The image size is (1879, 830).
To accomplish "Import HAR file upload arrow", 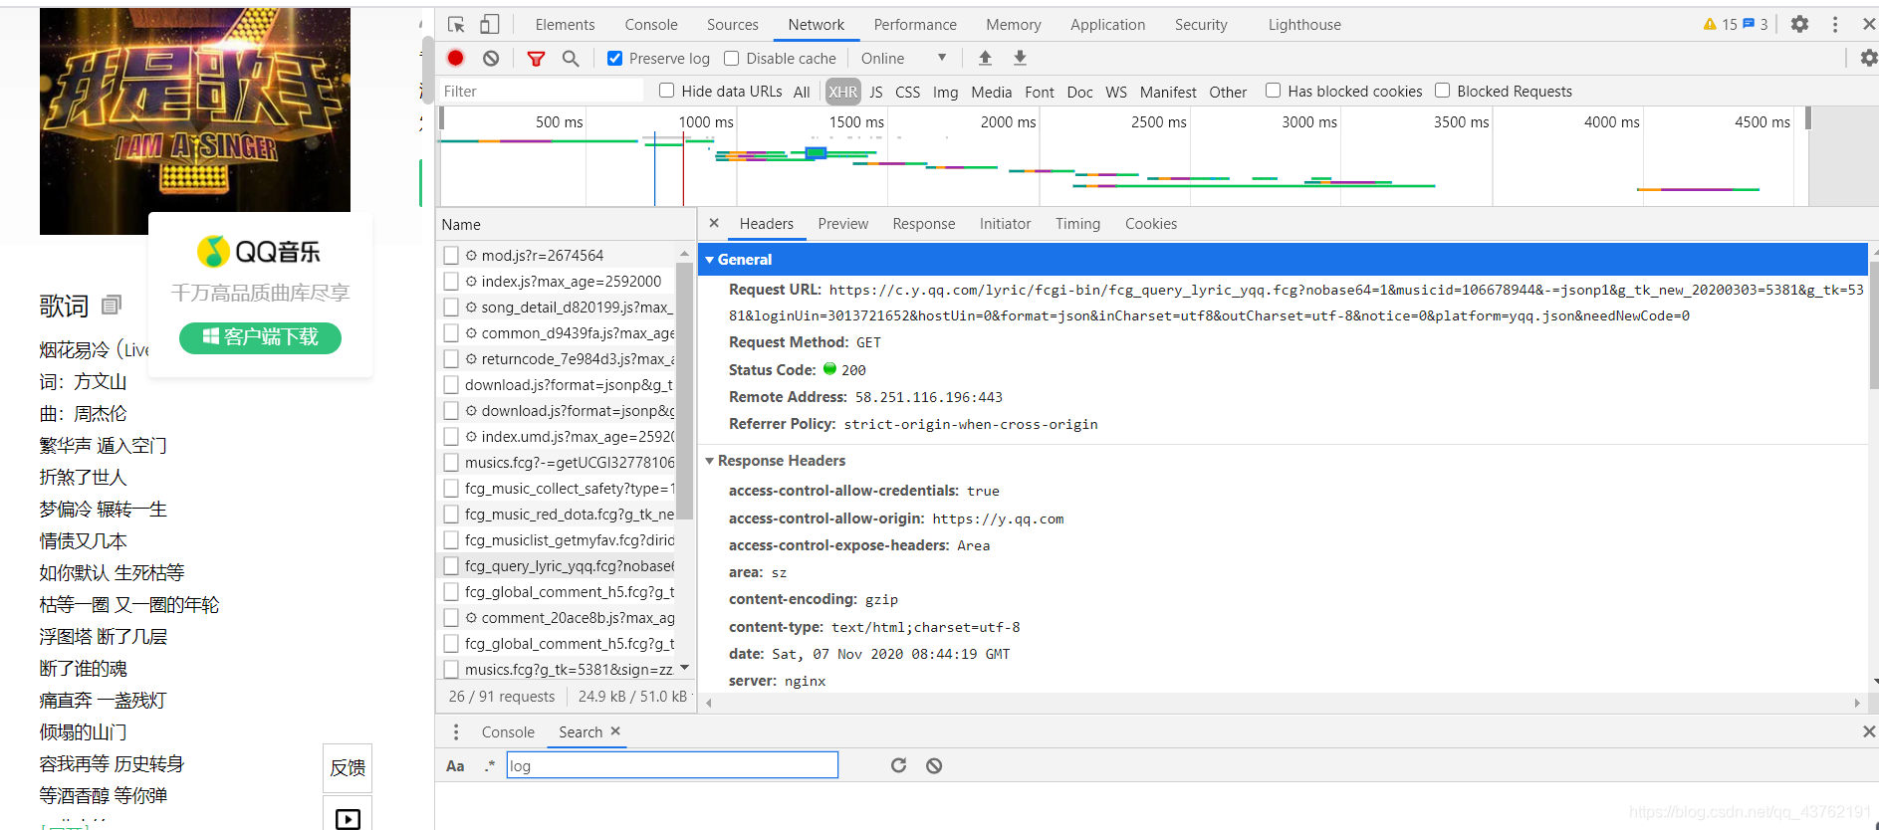I will coord(985,59).
